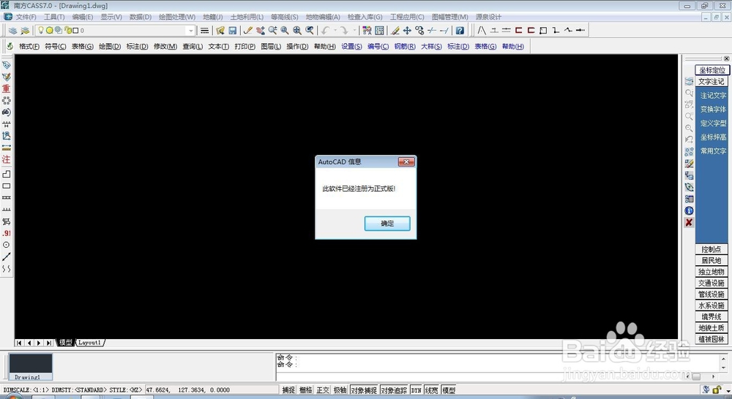The width and height of the screenshot is (732, 399).
Task: Click the save diskette icon
Action: 233,30
